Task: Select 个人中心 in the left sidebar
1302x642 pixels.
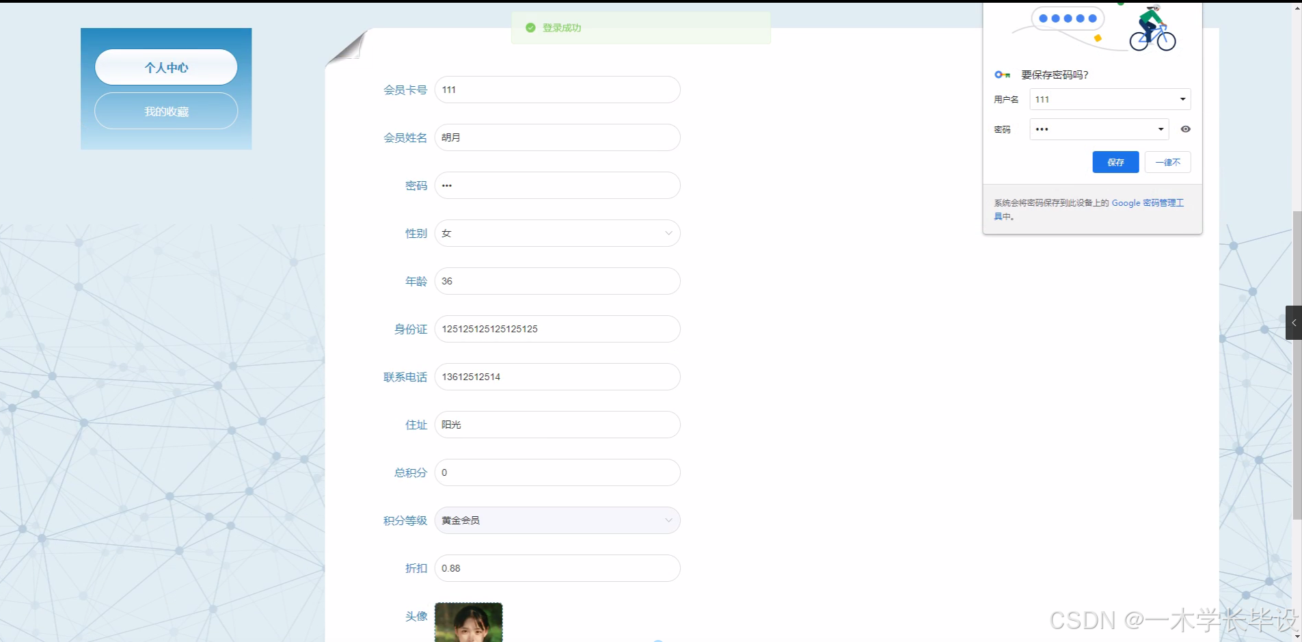Action: [166, 67]
